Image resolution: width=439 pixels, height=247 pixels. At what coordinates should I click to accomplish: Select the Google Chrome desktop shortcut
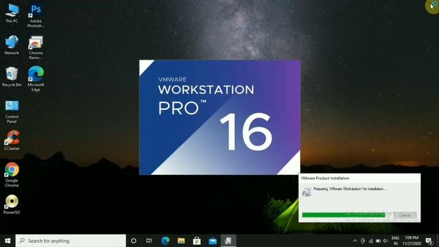pyautogui.click(x=12, y=175)
